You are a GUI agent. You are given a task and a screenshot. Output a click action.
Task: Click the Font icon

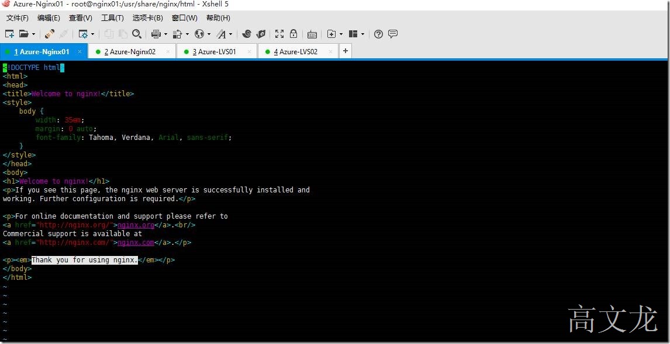pos(221,34)
